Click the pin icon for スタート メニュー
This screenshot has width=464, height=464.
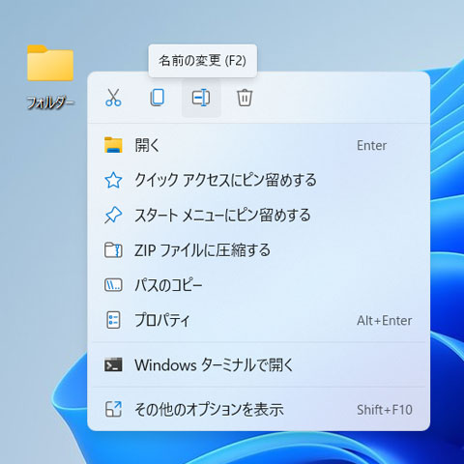click(113, 216)
